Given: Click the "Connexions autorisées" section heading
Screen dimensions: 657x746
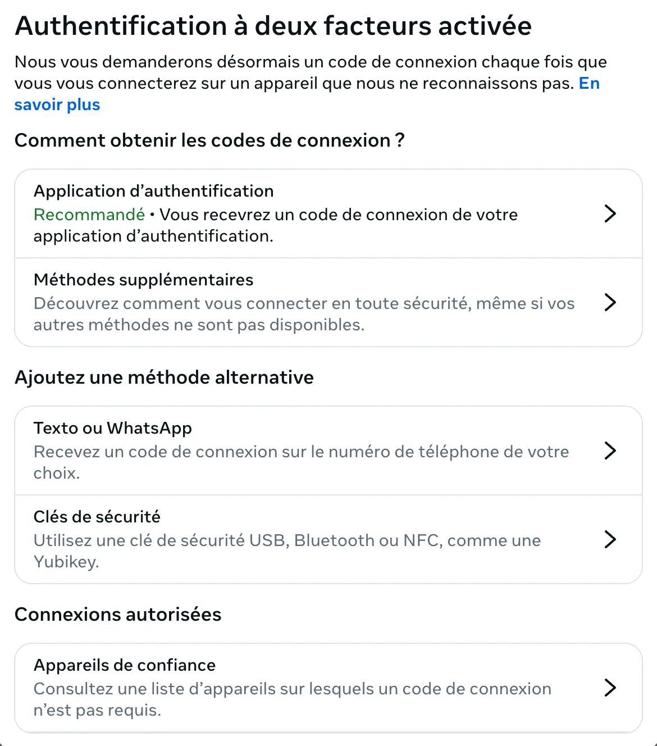Looking at the screenshot, I should (118, 615).
